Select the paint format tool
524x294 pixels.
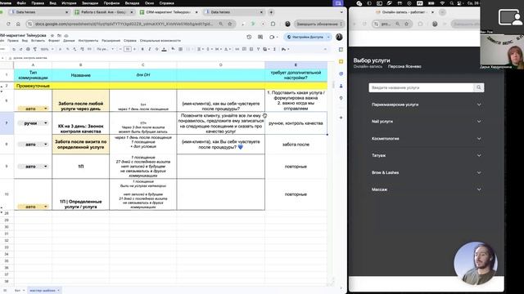(x=34, y=49)
